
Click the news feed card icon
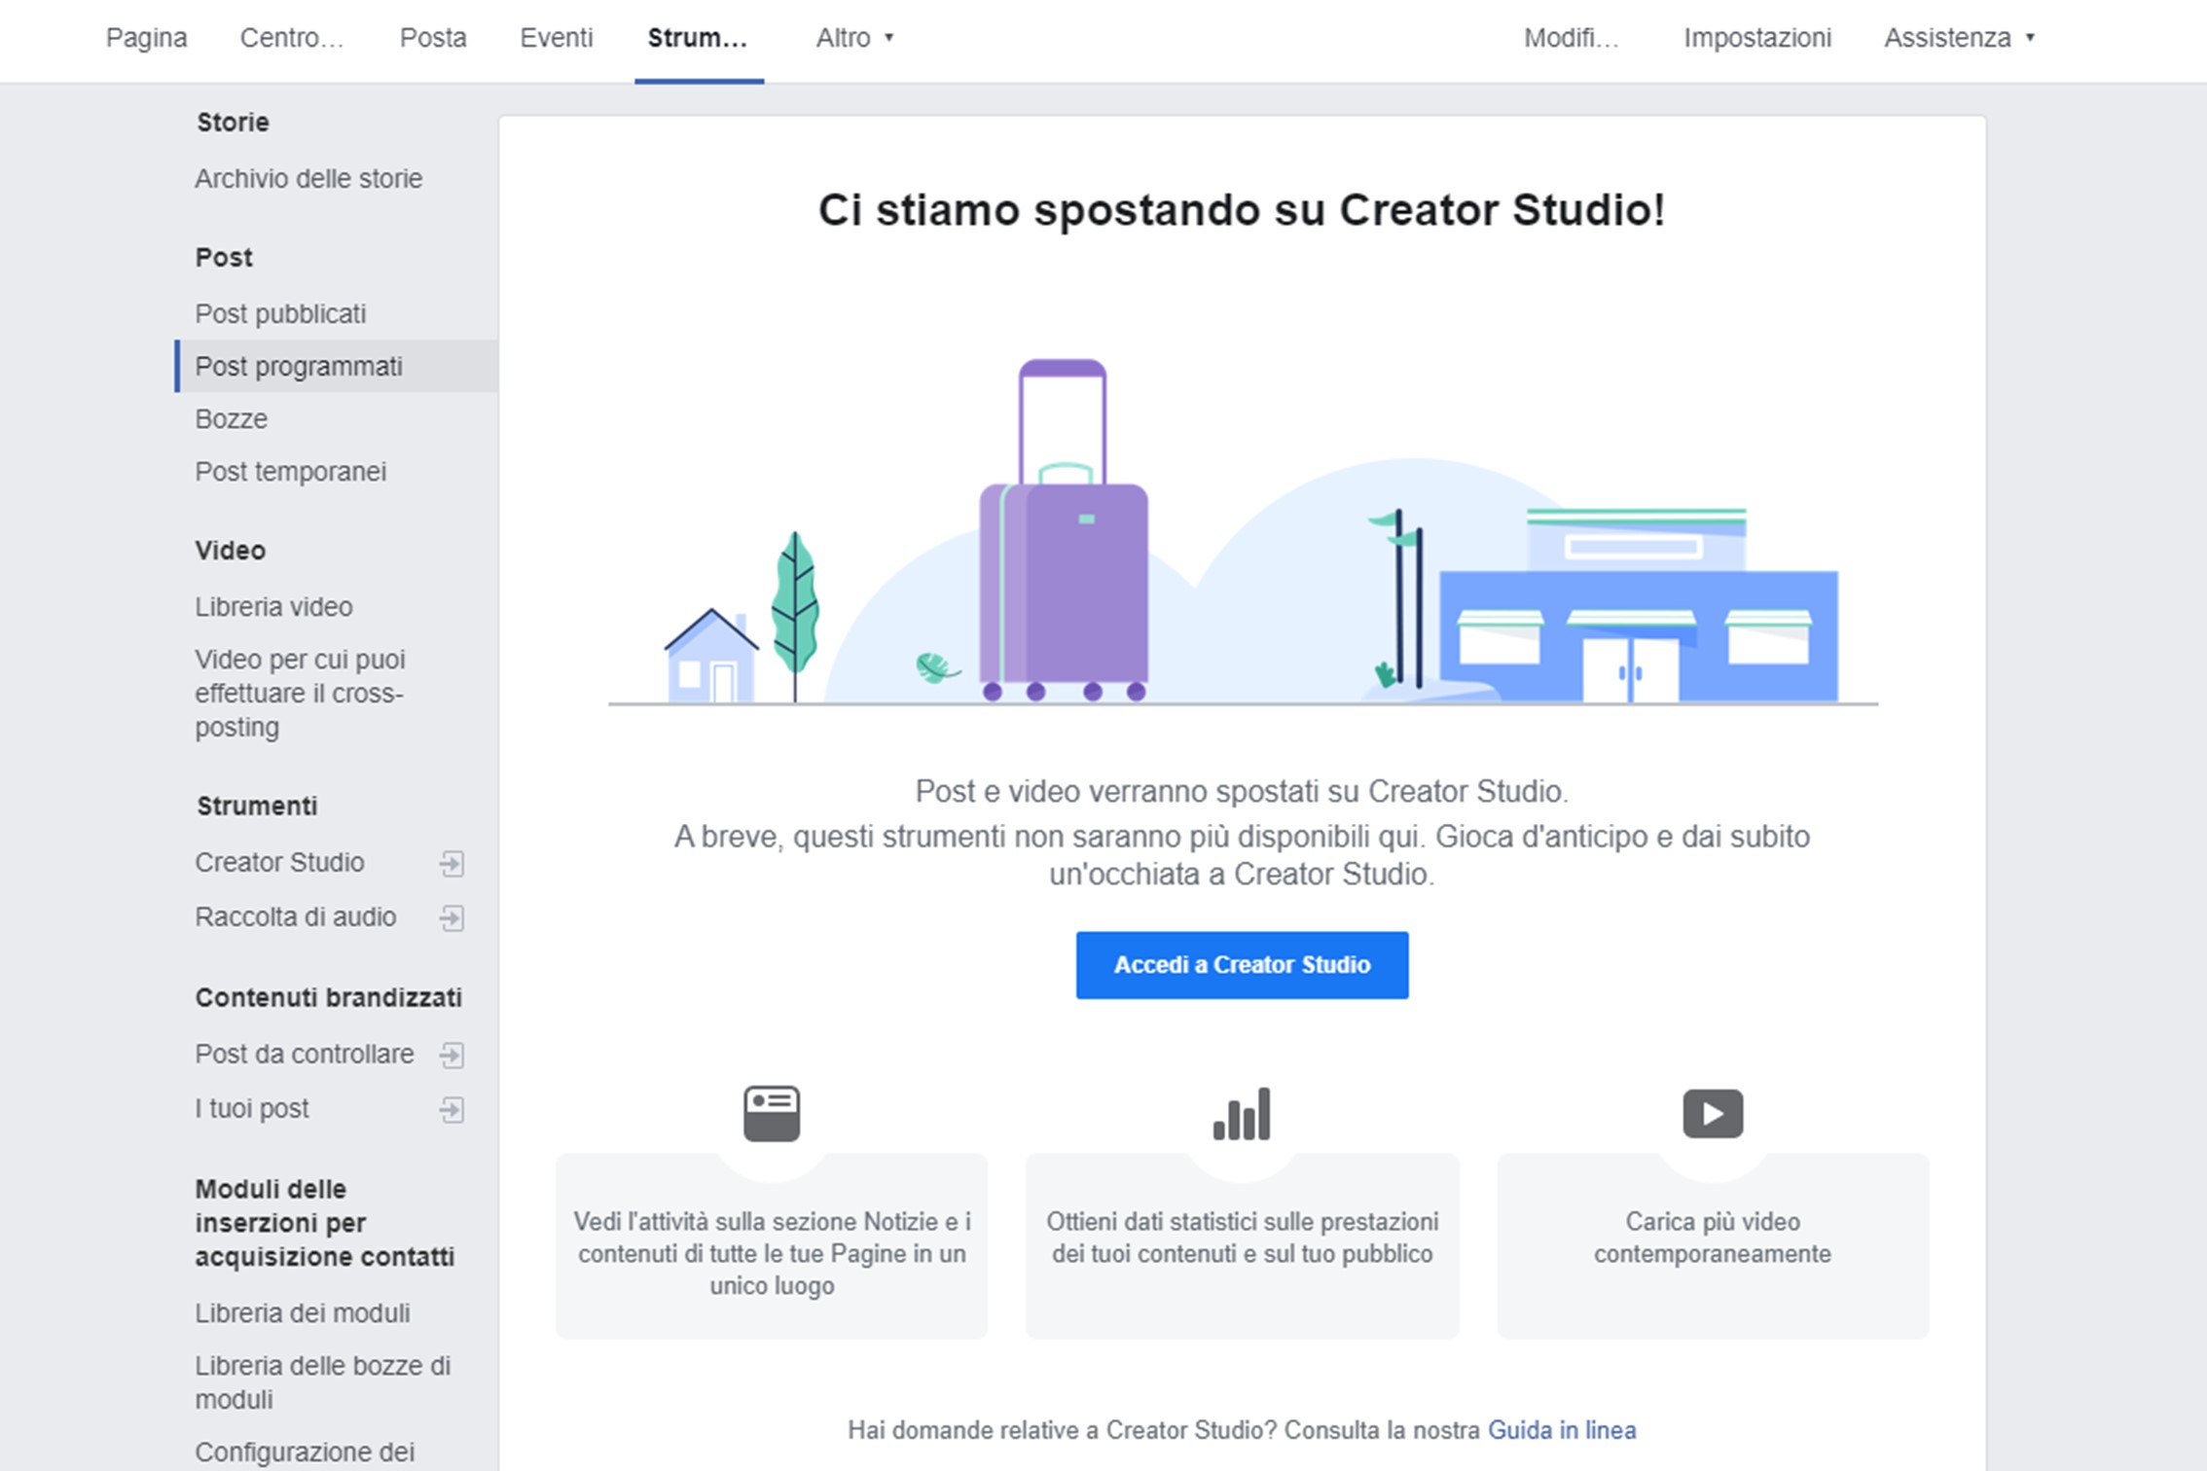772,1114
